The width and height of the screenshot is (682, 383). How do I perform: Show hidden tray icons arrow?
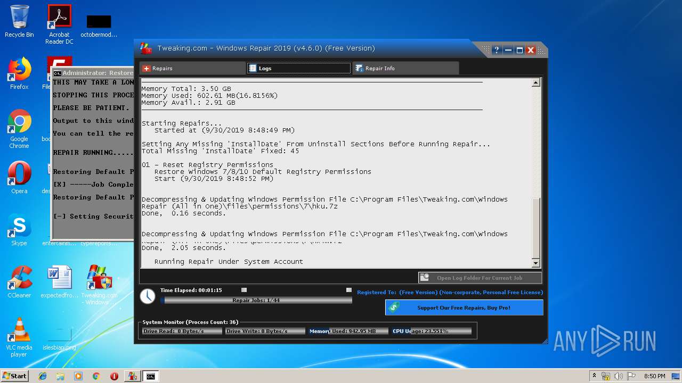point(595,376)
